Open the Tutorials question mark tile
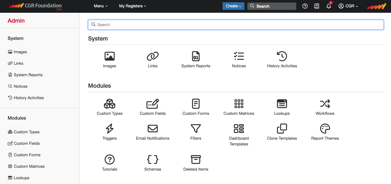This screenshot has width=391, height=184. pos(109,163)
